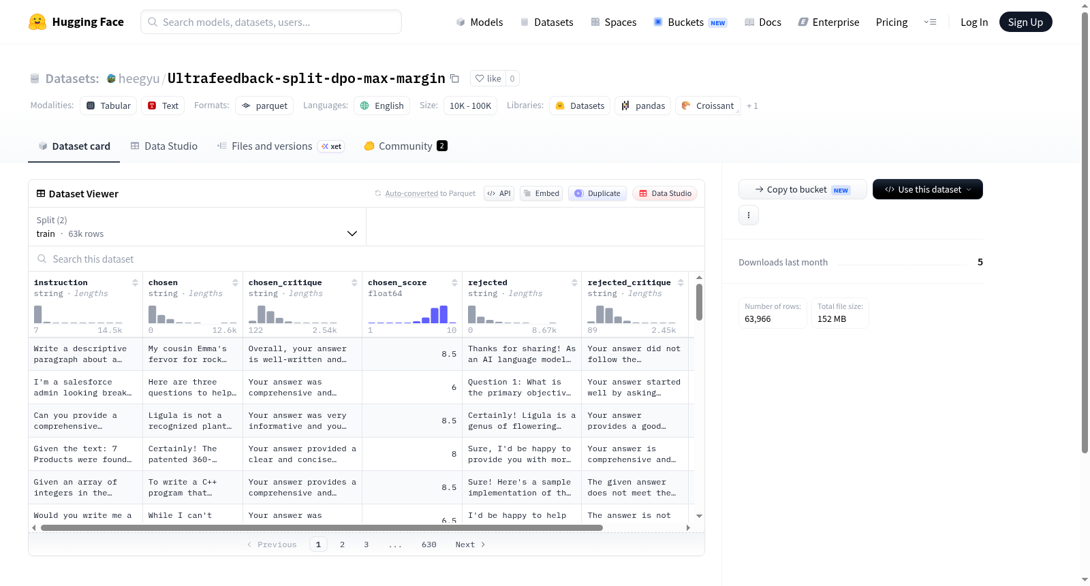Select the Text modality tag
1090x586 pixels.
pos(163,105)
